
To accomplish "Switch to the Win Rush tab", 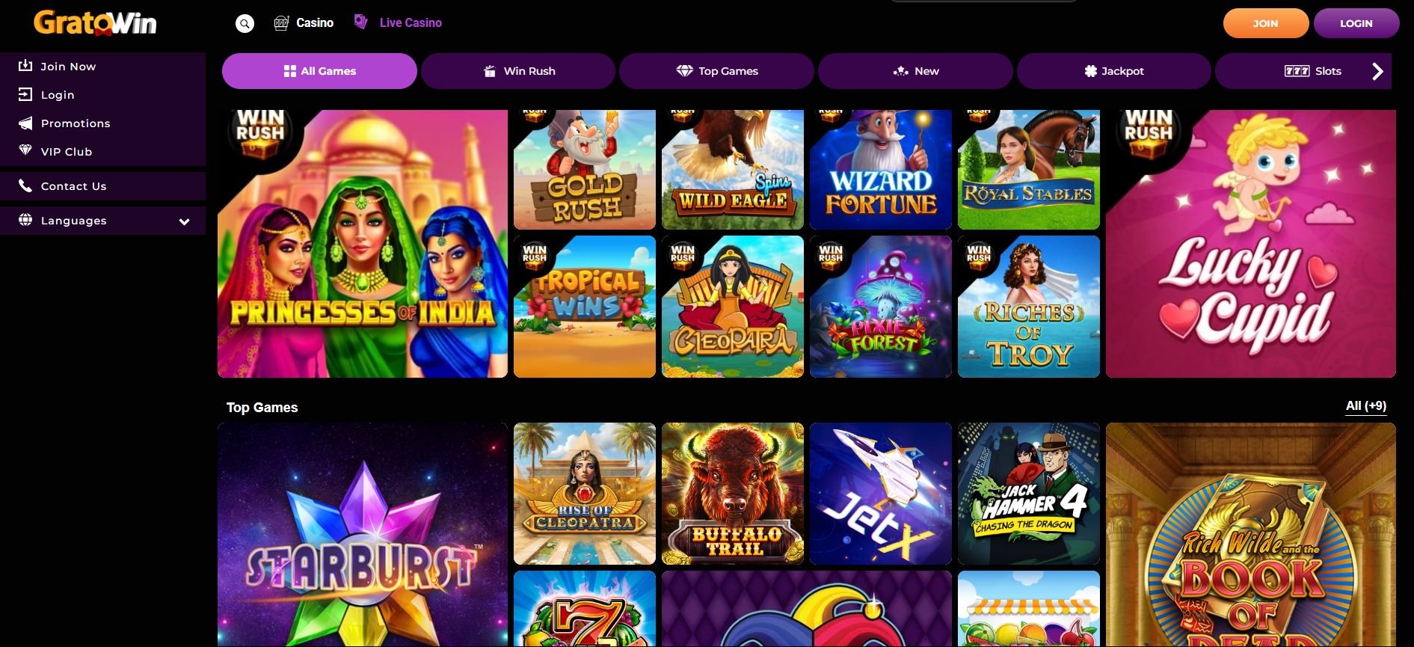I will tap(518, 71).
